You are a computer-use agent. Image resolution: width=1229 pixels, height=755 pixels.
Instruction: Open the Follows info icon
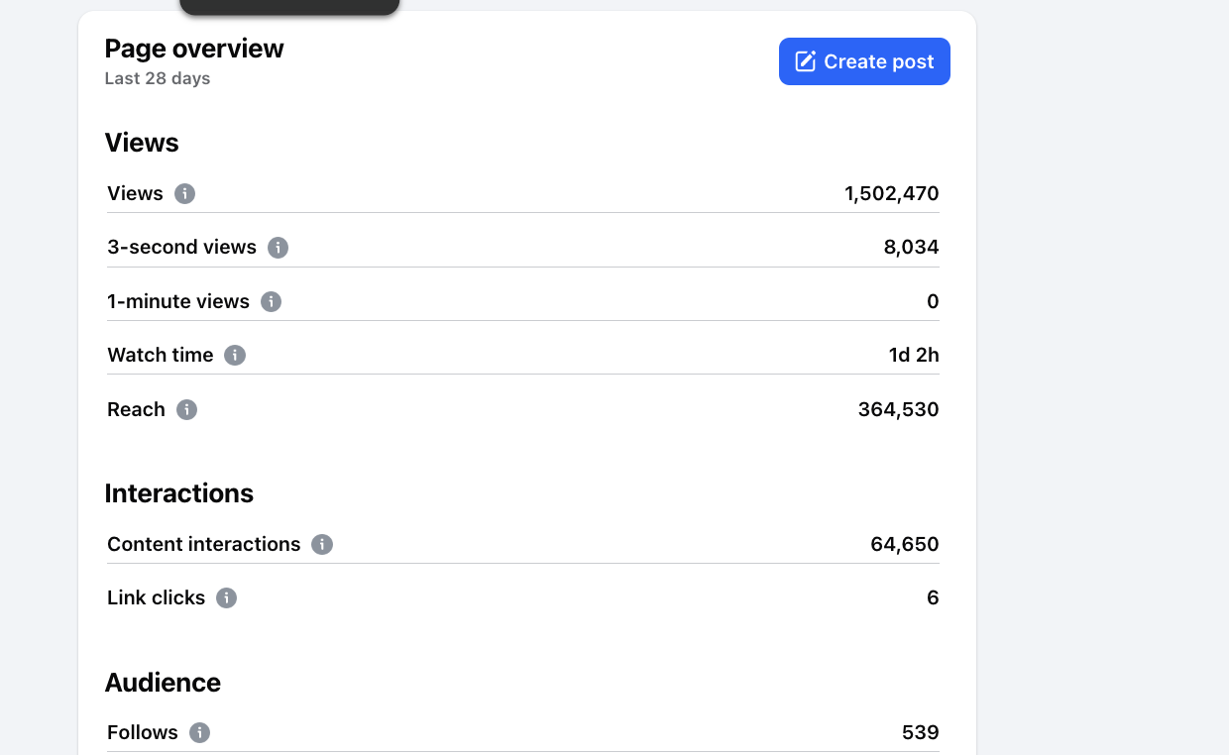199,732
